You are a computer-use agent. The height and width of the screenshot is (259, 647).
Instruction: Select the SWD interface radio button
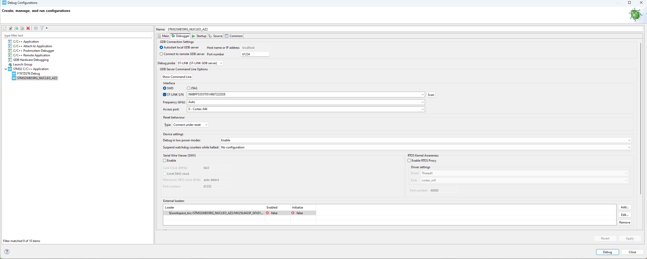click(x=164, y=88)
